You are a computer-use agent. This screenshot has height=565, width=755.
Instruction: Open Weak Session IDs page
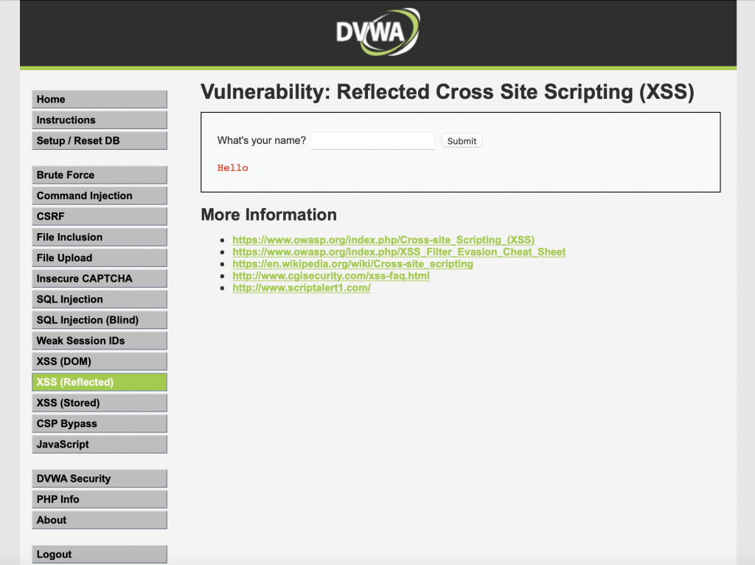click(x=100, y=341)
